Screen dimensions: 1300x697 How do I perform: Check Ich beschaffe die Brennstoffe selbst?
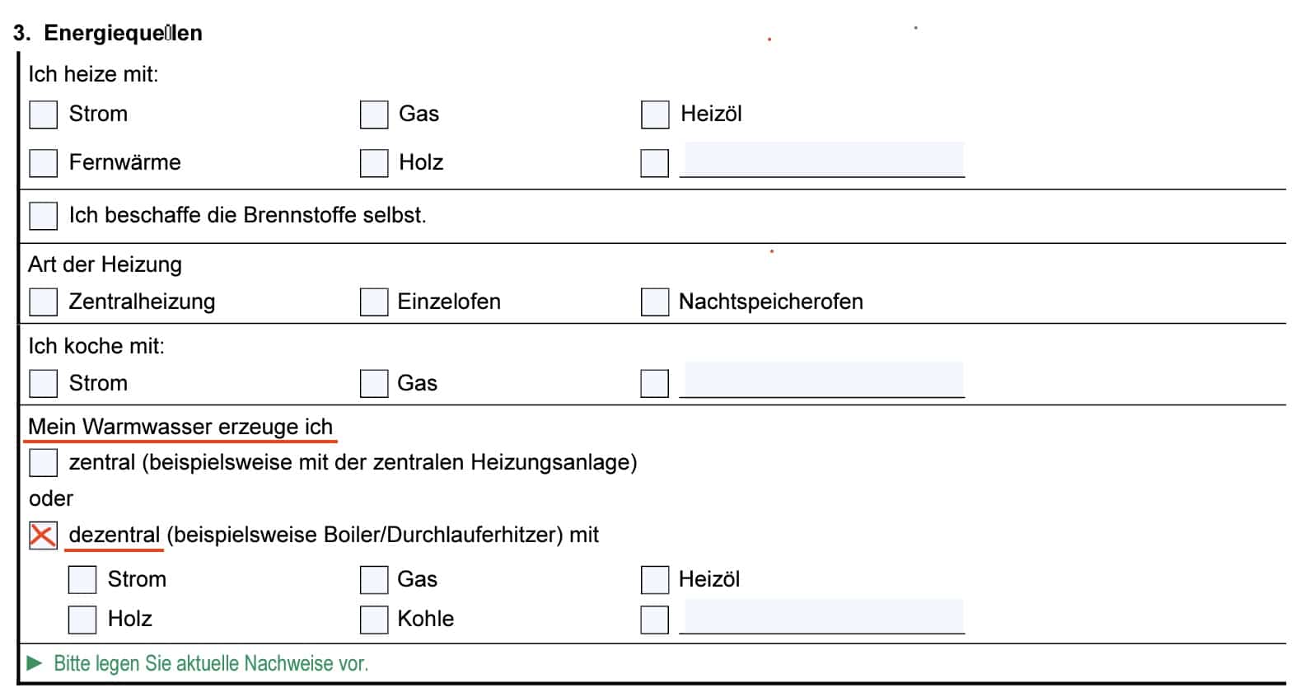[43, 216]
